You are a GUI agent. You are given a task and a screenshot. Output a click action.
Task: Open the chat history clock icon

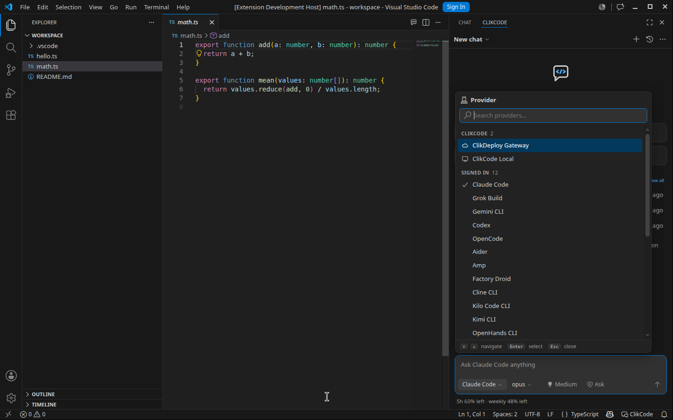coord(650,39)
